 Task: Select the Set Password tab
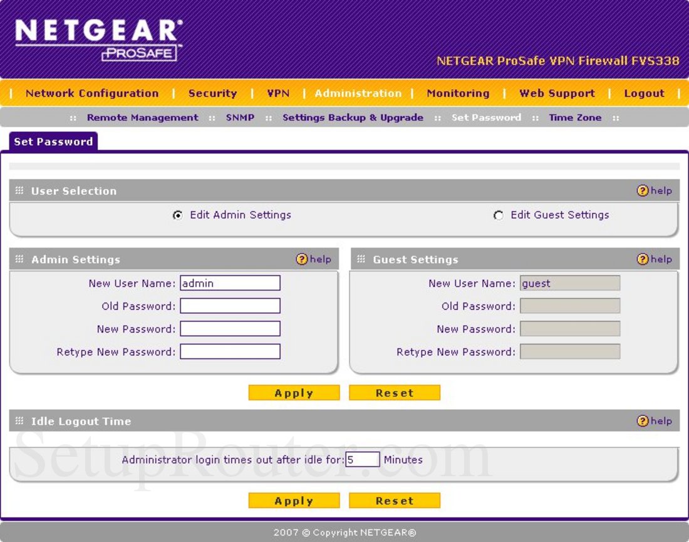pos(53,142)
